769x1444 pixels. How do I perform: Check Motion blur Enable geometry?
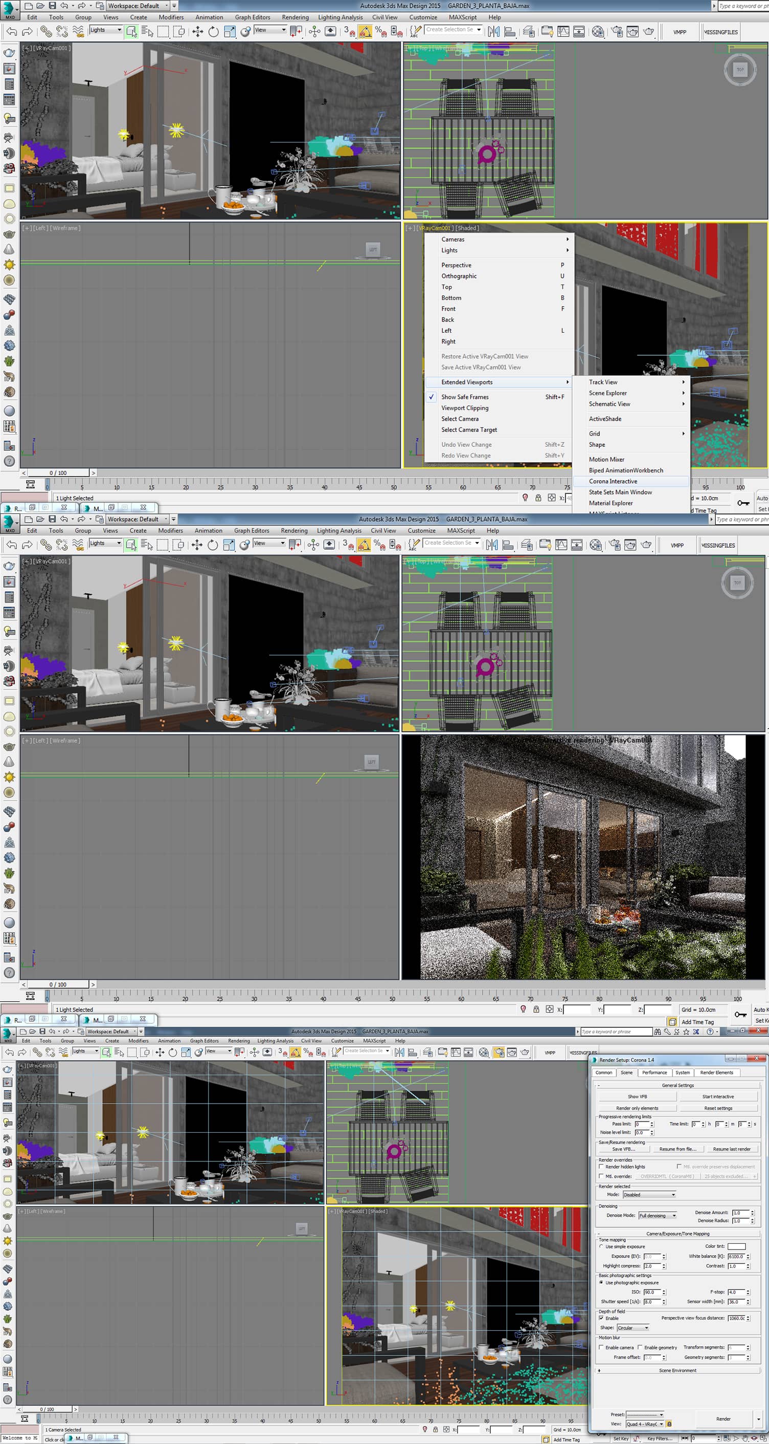[x=640, y=1348]
